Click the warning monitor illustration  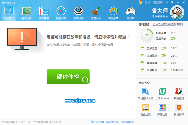pyautogui.click(x=22, y=39)
